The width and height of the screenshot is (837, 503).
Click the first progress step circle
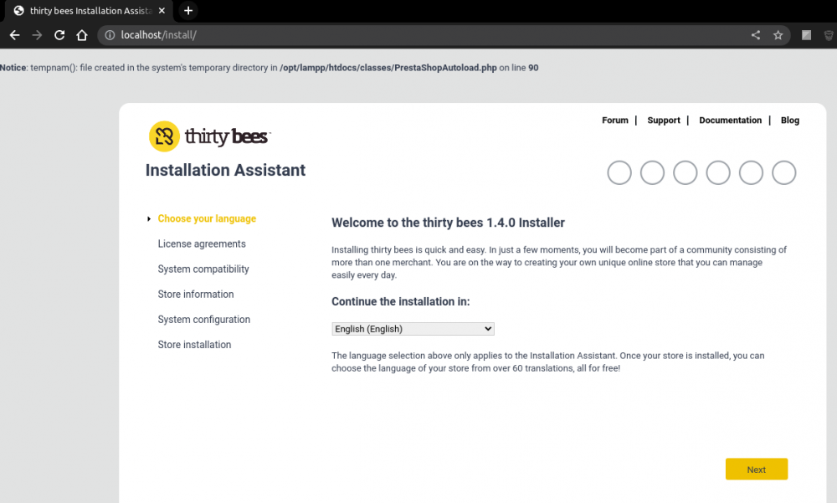click(x=619, y=173)
